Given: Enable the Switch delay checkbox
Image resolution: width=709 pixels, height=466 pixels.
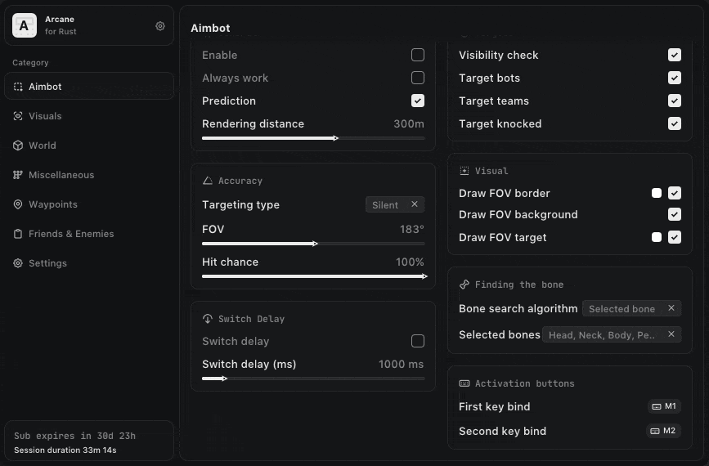Looking at the screenshot, I should click(x=418, y=341).
